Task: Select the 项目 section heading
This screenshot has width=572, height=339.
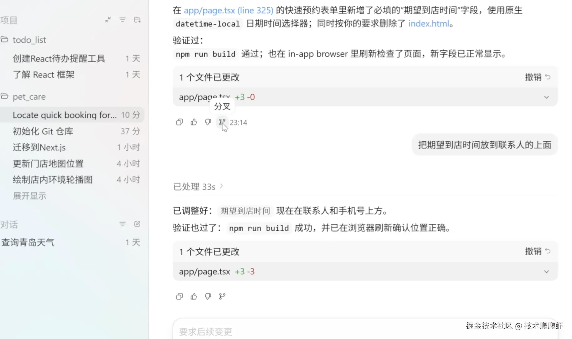Action: click(x=9, y=20)
